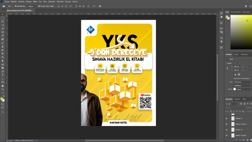252x142 pixels.
Task: Open the History panel icon
Action: pyautogui.click(x=221, y=13)
